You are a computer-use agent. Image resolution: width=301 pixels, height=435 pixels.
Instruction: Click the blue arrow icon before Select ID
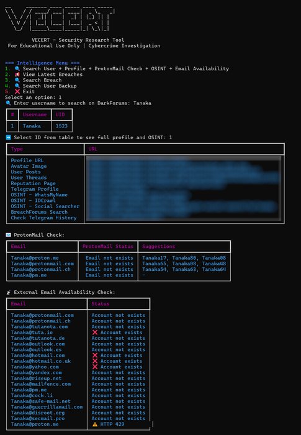8,137
